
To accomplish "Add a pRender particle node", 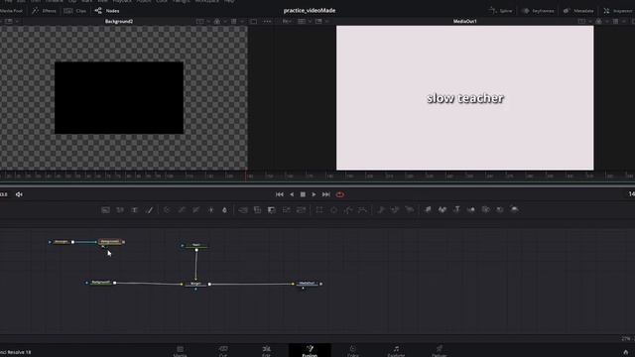I will (410, 209).
